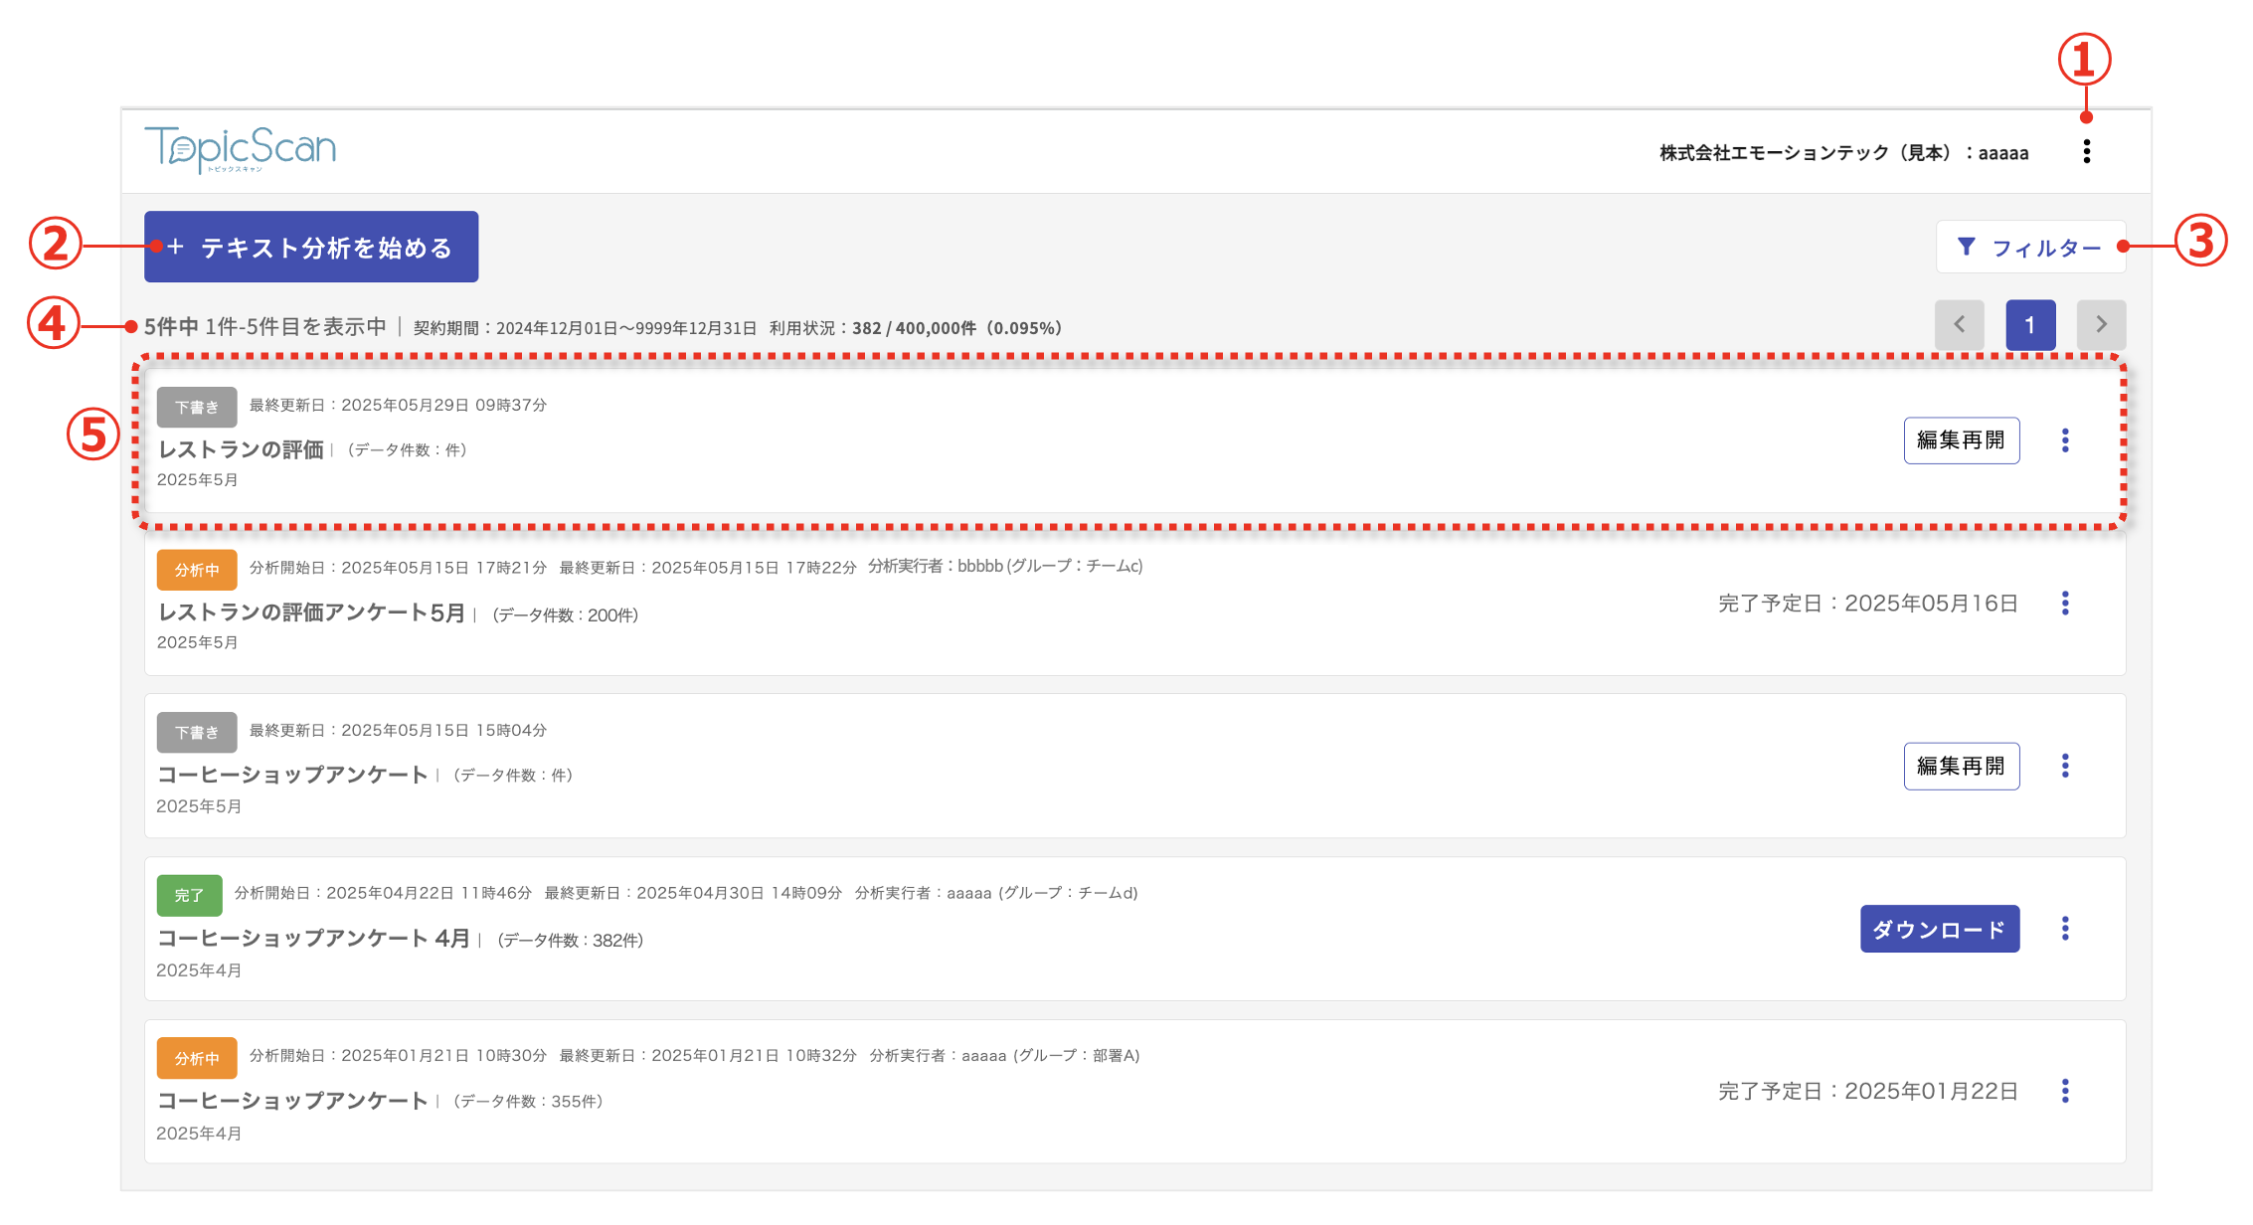Open the コーヒーショップアンケート 4月 title
This screenshot has height=1225, width=2253.
(x=313, y=938)
